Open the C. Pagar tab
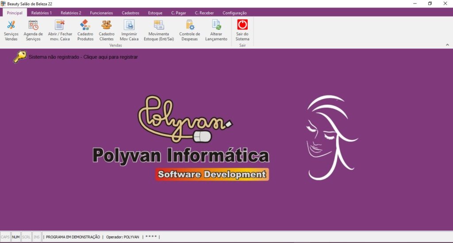Image resolution: width=453 pixels, height=243 pixels. (179, 13)
